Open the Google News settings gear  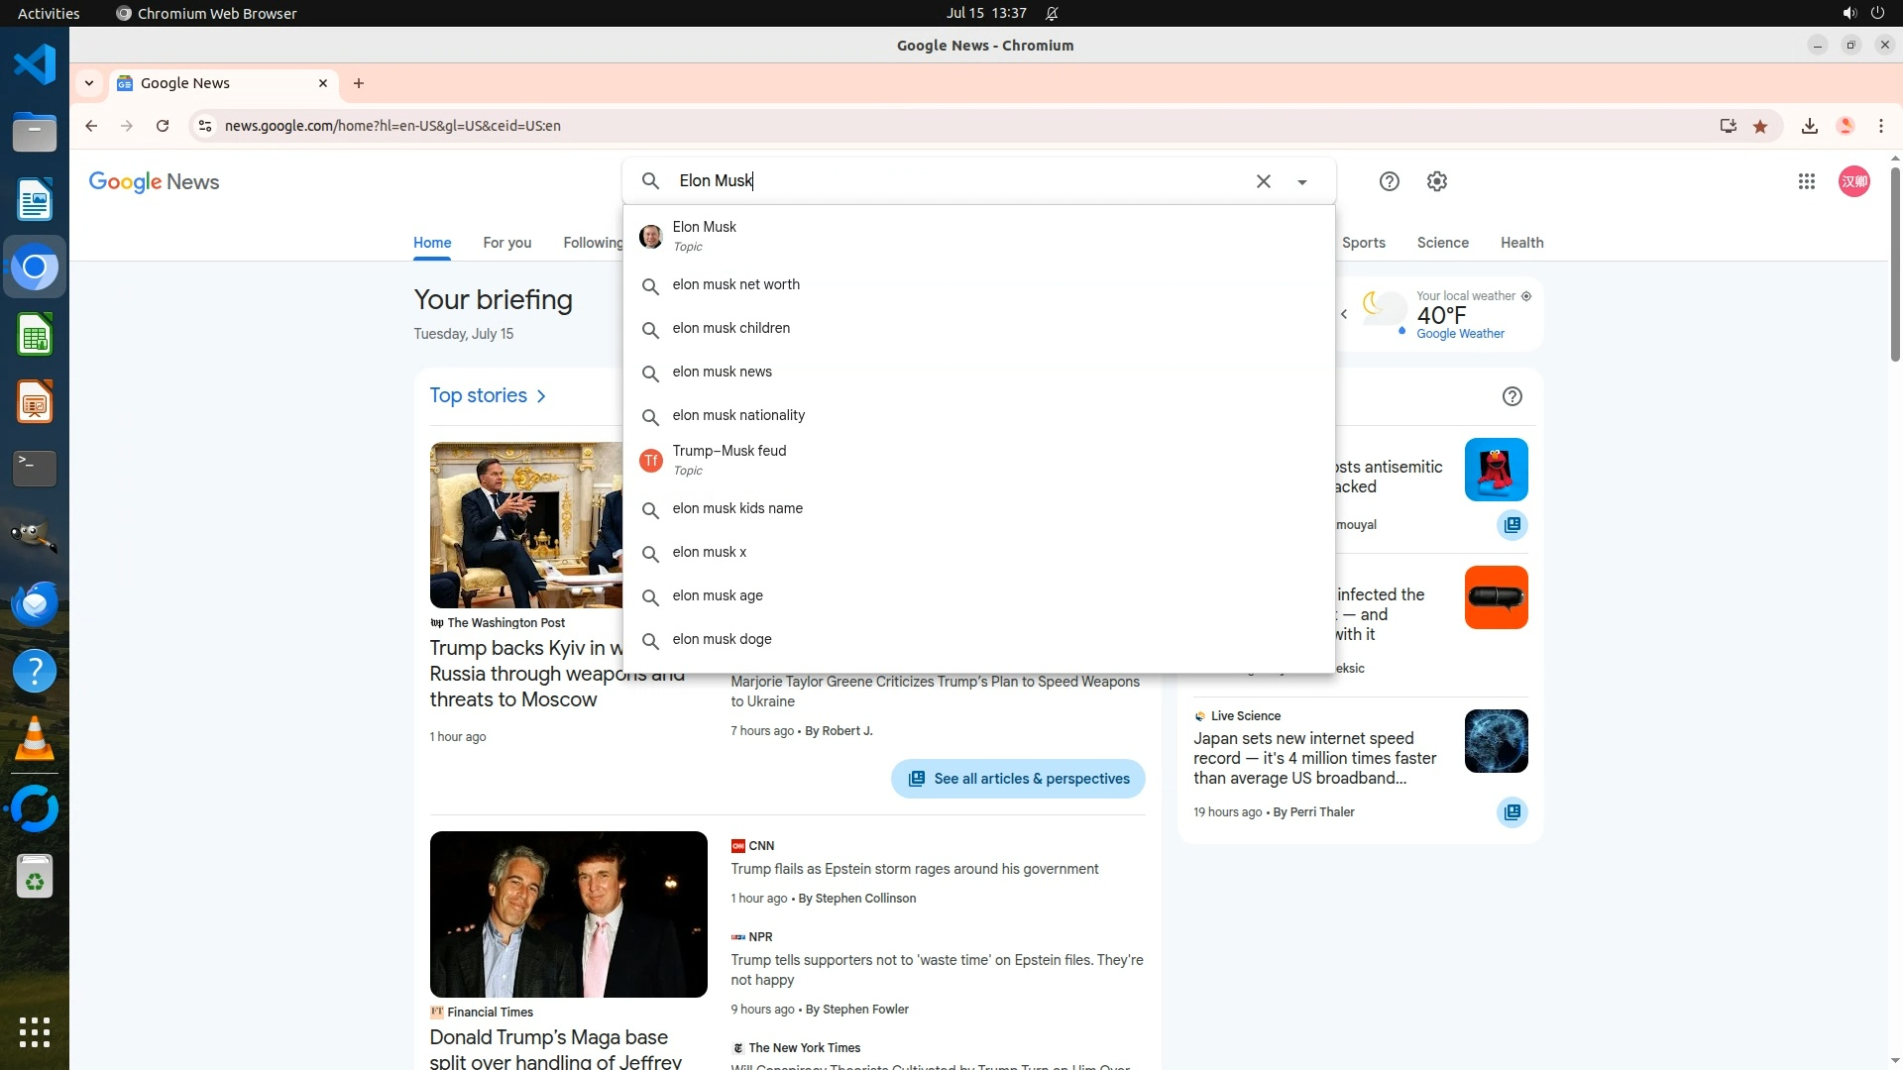point(1436,181)
